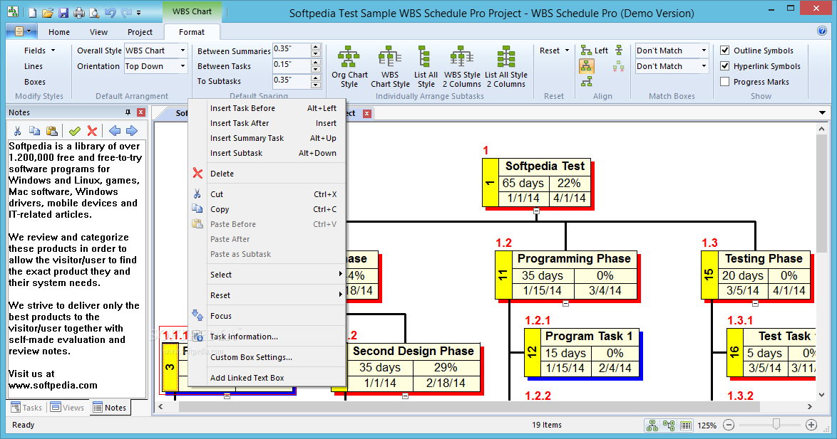Collapse the Testing Phase subtasks
837x439 pixels.
click(755, 303)
